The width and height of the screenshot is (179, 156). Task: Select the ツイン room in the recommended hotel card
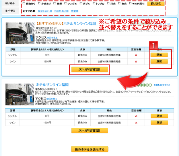tap(159, 61)
